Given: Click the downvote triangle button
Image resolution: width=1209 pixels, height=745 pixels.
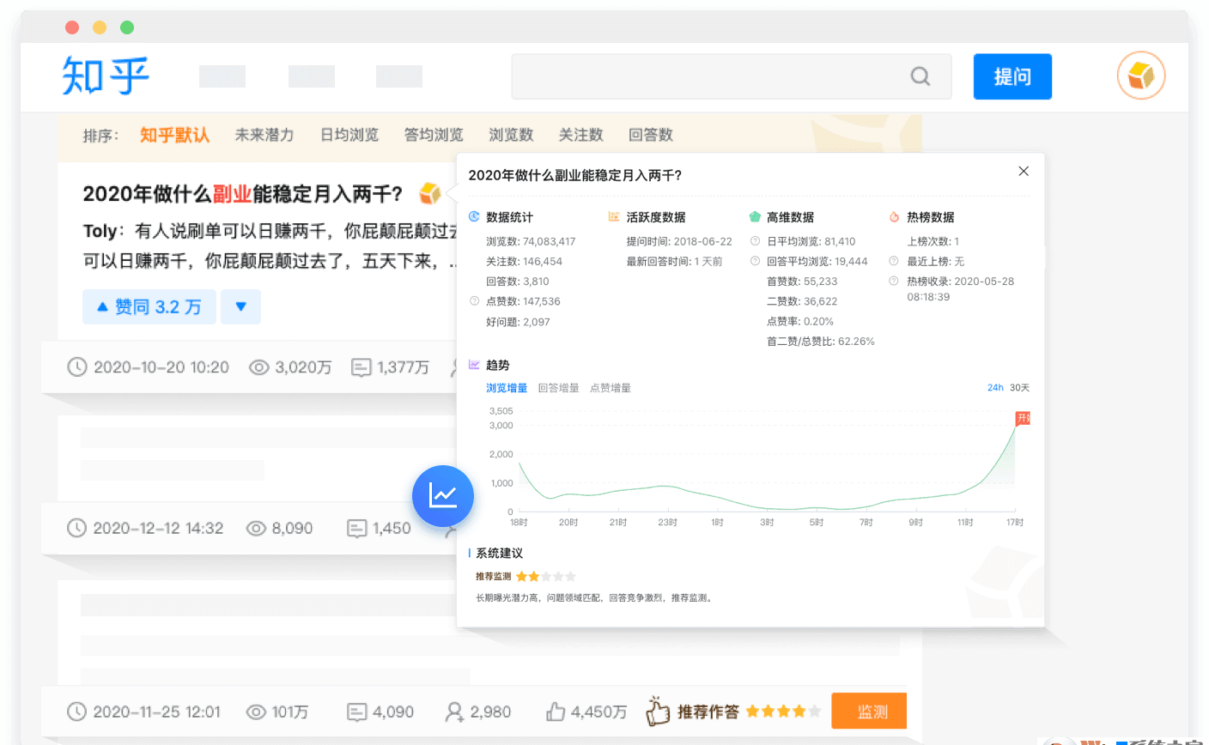Looking at the screenshot, I should click(240, 306).
